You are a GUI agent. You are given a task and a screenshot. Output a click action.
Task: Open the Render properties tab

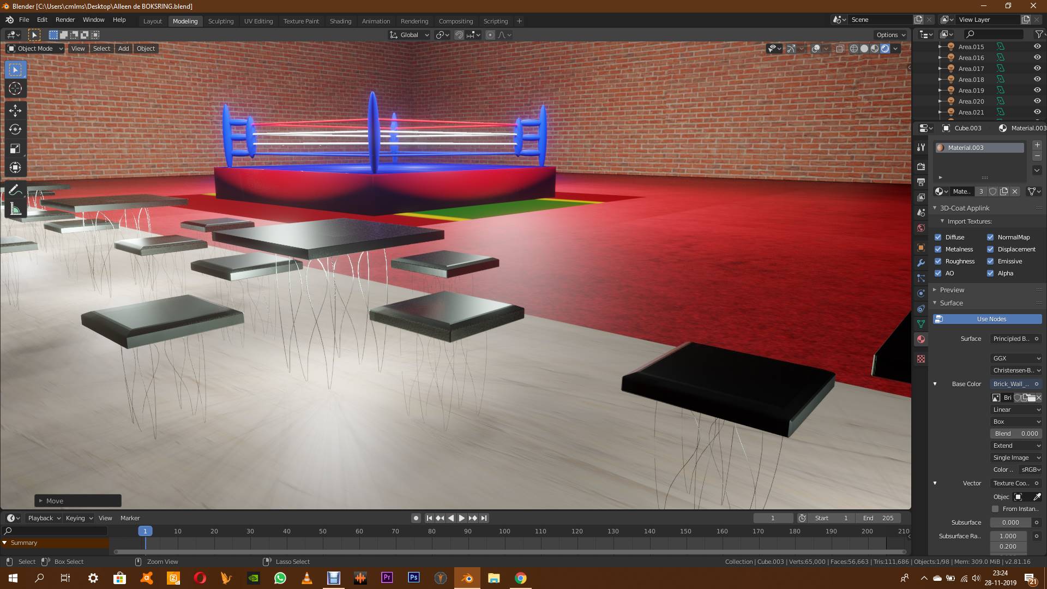(x=921, y=166)
